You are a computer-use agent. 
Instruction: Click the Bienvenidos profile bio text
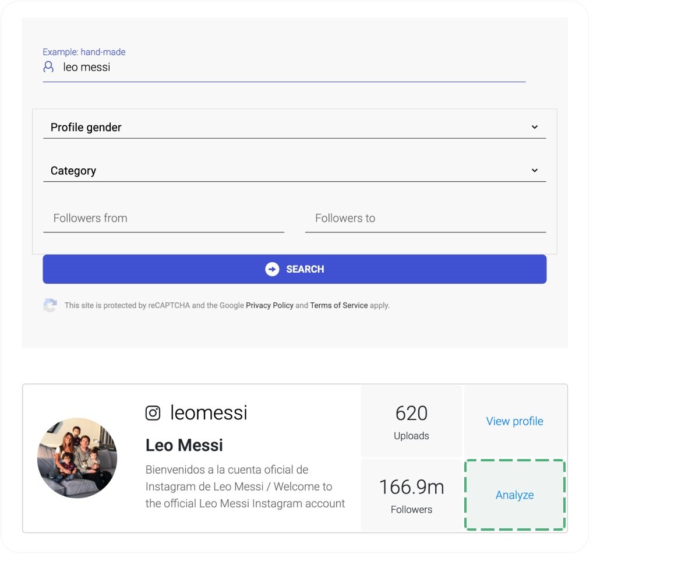click(x=245, y=486)
